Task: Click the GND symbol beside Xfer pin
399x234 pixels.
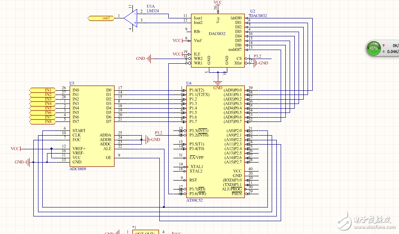Action: (261, 63)
